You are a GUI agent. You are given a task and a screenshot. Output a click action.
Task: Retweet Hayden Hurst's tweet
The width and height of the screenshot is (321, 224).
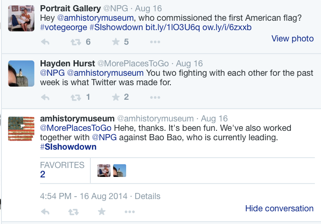point(75,97)
